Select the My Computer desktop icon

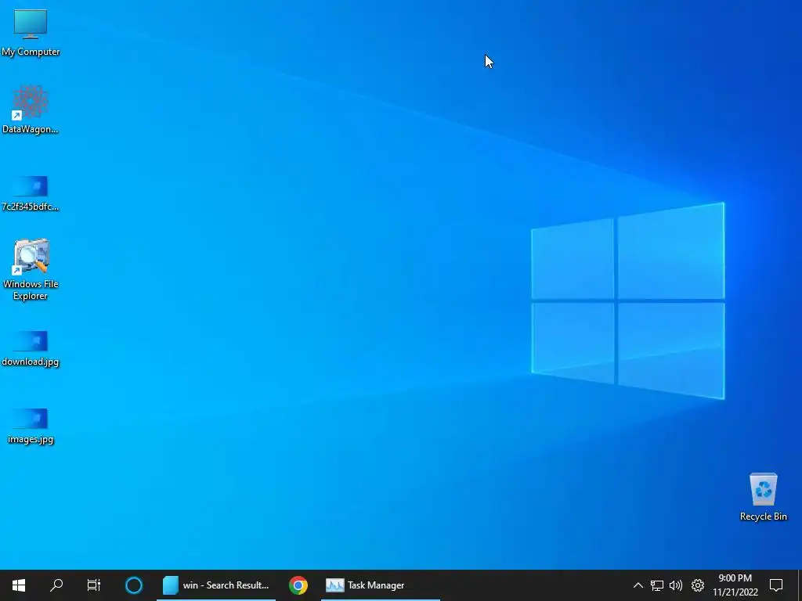click(x=31, y=32)
